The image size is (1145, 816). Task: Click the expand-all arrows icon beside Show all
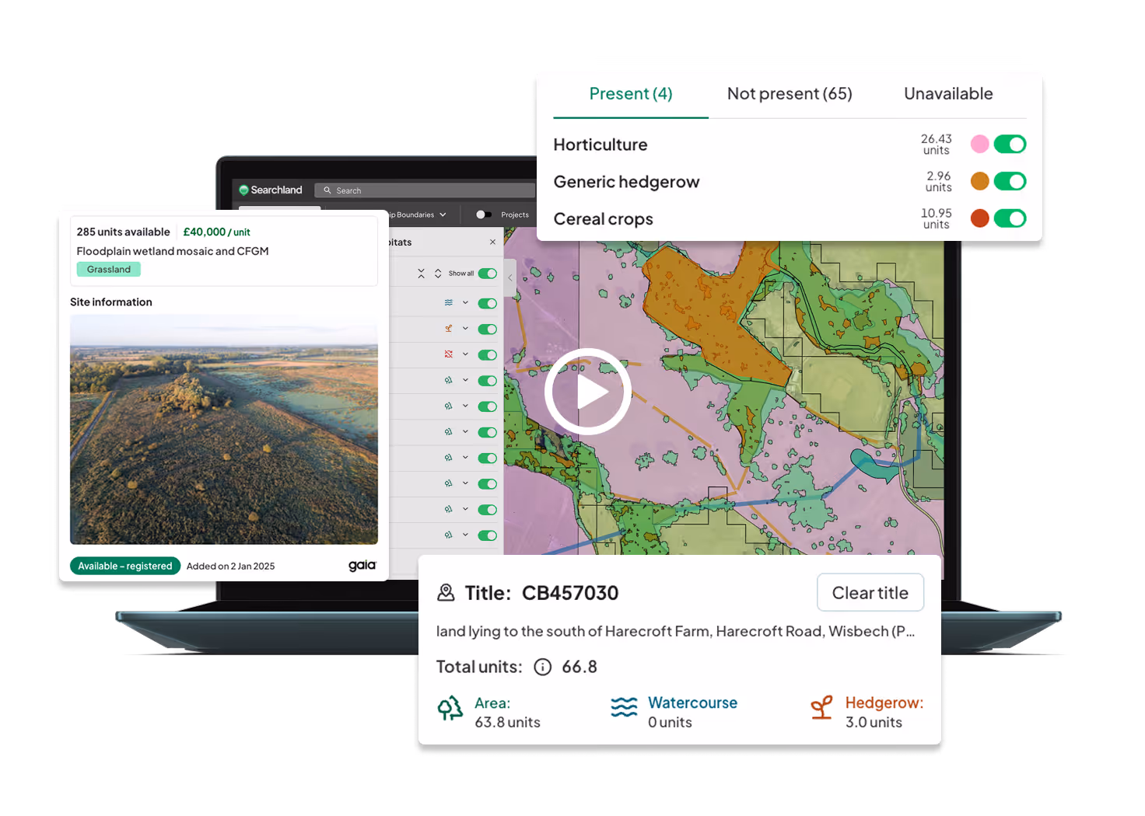438,274
